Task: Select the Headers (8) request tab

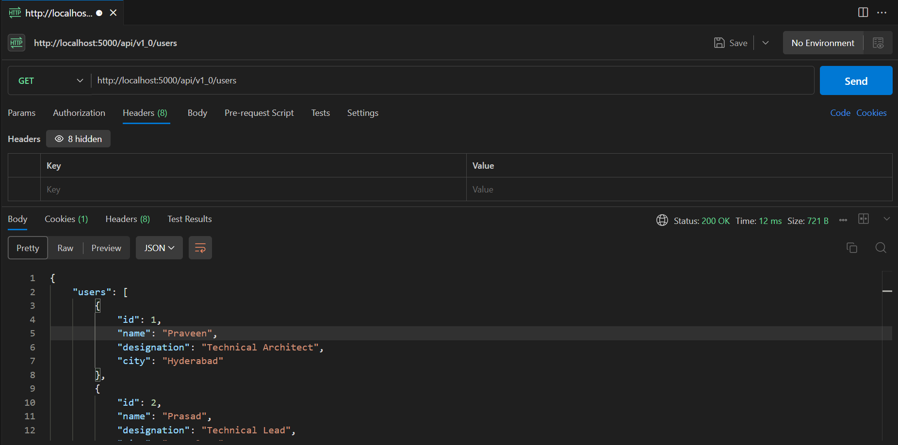Action: [145, 113]
